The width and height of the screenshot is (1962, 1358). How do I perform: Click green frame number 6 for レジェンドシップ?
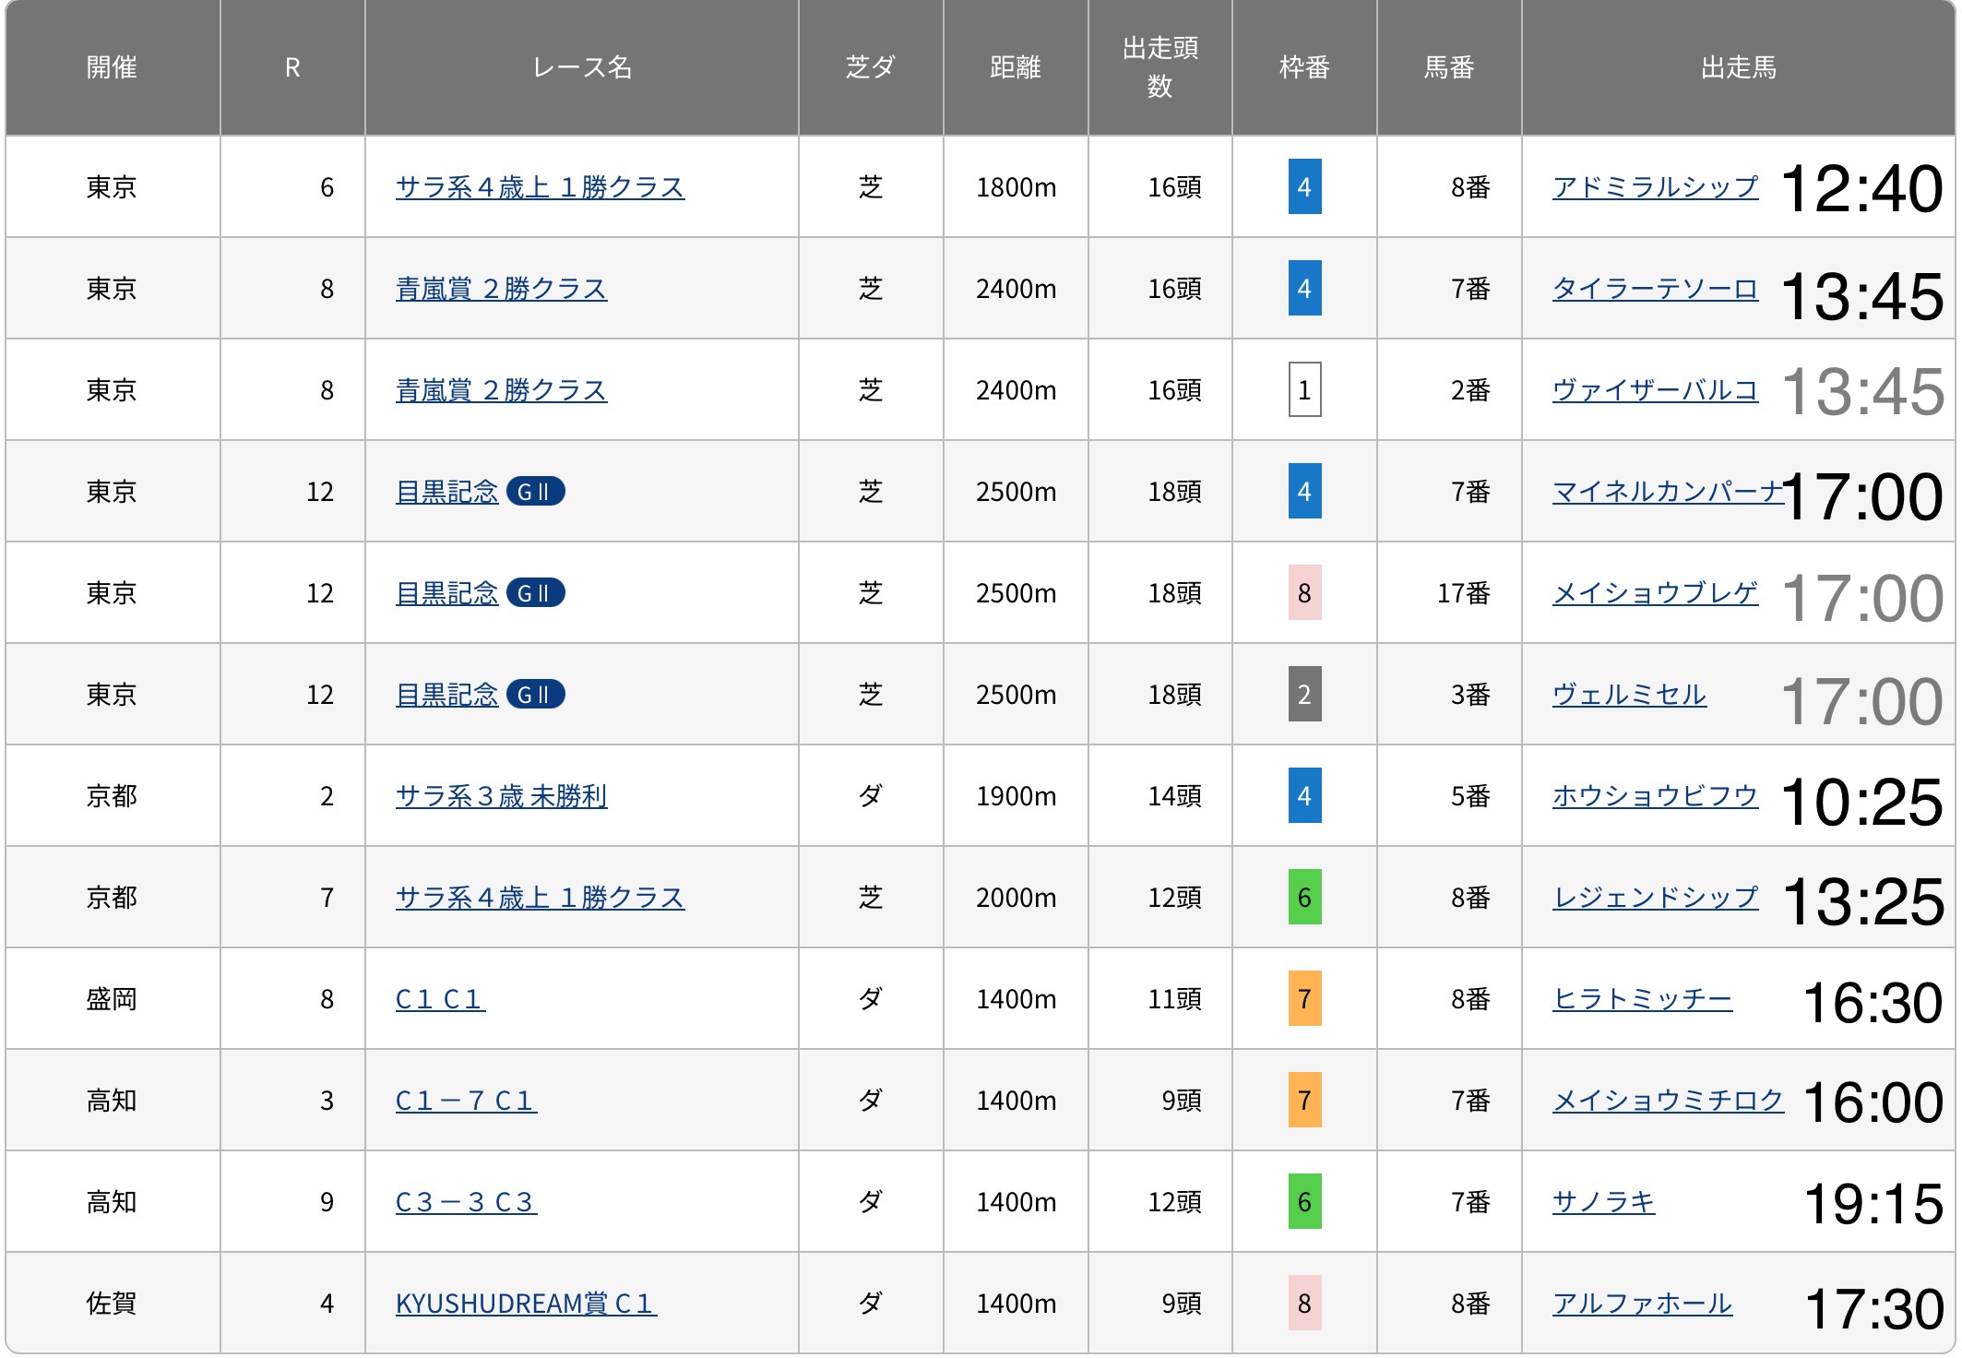pyautogui.click(x=1303, y=898)
